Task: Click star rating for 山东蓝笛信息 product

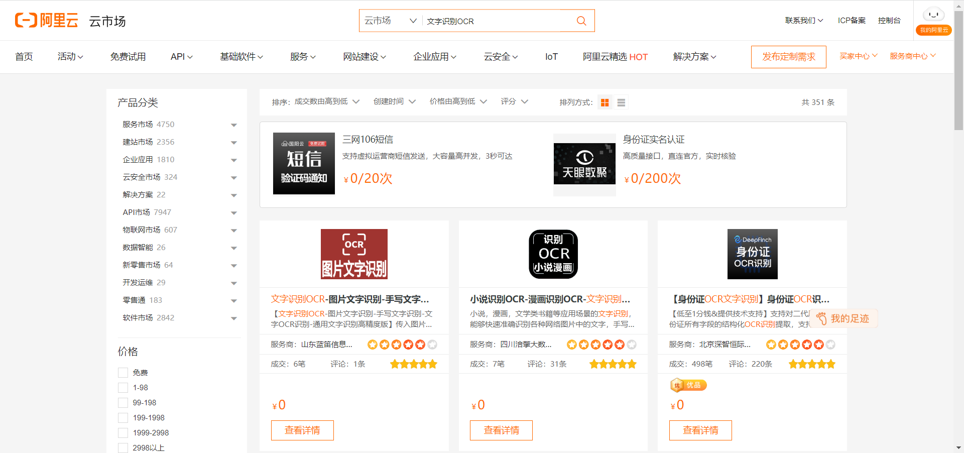Action: 414,364
